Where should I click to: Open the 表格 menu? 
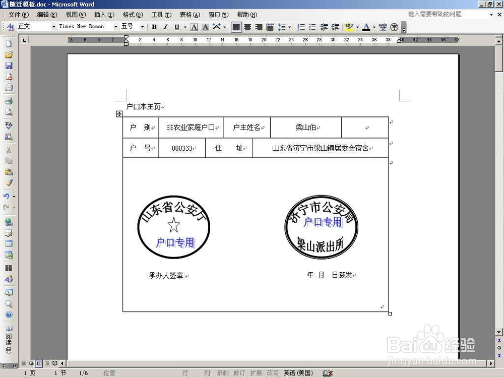pos(190,15)
